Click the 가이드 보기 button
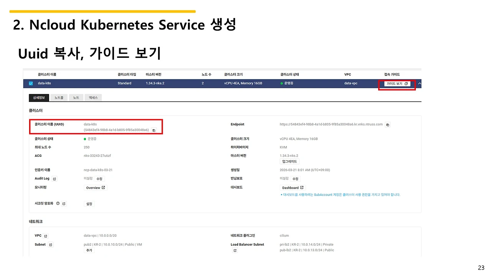The height and width of the screenshot is (276, 491). click(x=397, y=84)
